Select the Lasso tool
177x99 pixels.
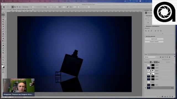tap(3, 17)
